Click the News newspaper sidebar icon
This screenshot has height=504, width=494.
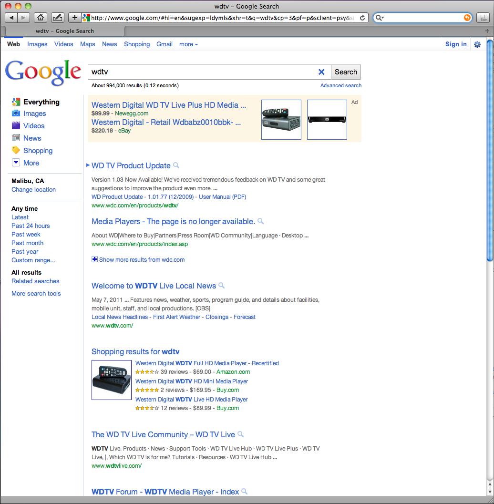pyautogui.click(x=16, y=138)
